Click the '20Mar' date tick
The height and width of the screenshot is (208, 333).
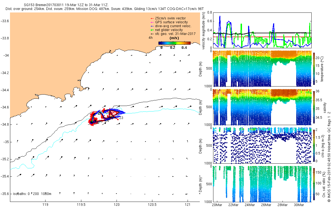click(x=217, y=205)
